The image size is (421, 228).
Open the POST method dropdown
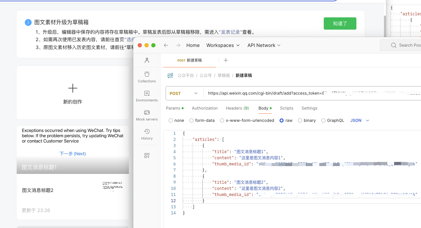(184, 94)
